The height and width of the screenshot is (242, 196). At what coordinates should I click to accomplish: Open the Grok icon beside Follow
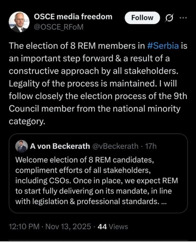click(169, 18)
